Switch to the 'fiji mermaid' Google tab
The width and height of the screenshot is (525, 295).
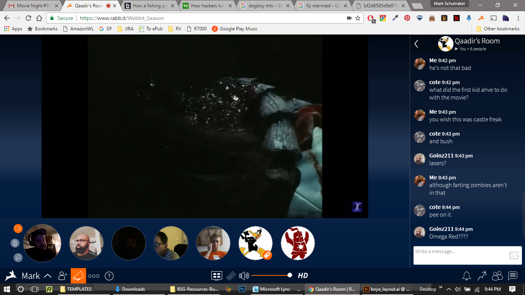click(323, 6)
